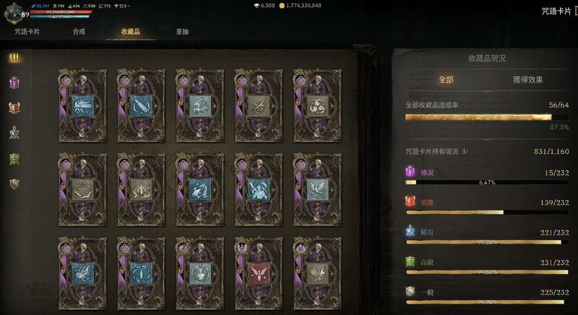Filter cards by blue rare emblem
Screen dimensions: 578x315
coord(15,133)
